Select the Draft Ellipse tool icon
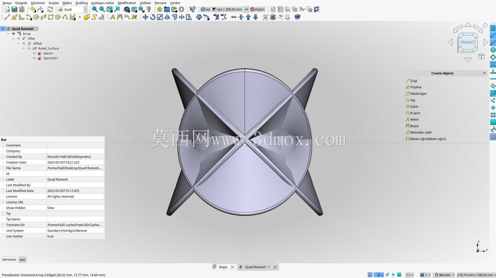This screenshot has width=496, height=278. point(43,17)
